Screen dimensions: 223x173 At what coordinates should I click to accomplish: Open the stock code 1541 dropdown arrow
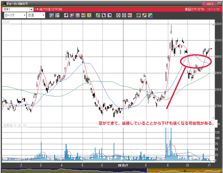point(31,10)
